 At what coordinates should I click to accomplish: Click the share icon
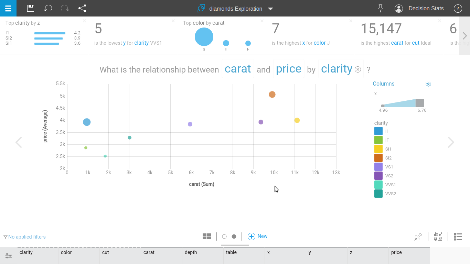(x=82, y=8)
